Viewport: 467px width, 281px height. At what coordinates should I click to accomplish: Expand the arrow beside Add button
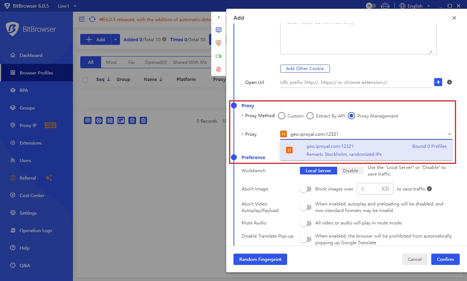pyautogui.click(x=116, y=40)
